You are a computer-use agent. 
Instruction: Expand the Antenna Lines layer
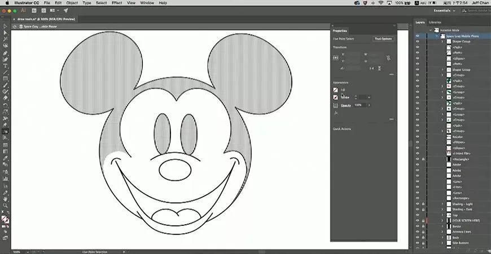click(x=442, y=232)
